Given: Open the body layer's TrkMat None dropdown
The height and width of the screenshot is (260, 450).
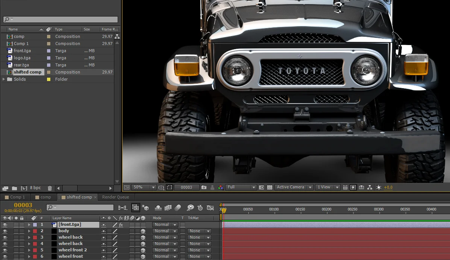Looking at the screenshot, I should coord(199,231).
